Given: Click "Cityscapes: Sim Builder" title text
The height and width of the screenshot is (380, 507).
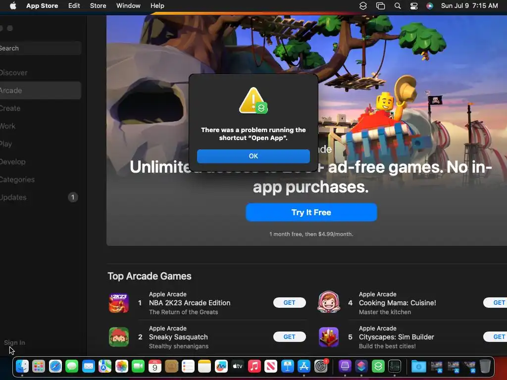Looking at the screenshot, I should coord(397,336).
